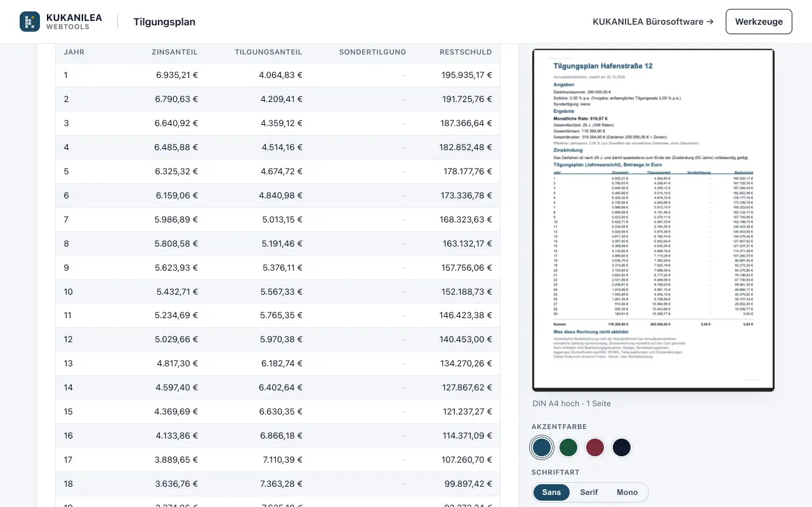
Task: Switch font to Serif
Action: pyautogui.click(x=589, y=492)
